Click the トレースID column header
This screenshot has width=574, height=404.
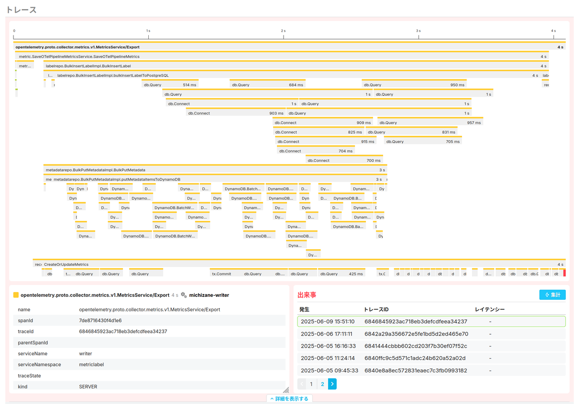[x=376, y=309]
